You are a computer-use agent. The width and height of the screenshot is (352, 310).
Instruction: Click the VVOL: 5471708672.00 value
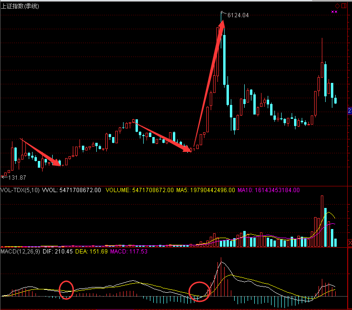click(x=72, y=190)
